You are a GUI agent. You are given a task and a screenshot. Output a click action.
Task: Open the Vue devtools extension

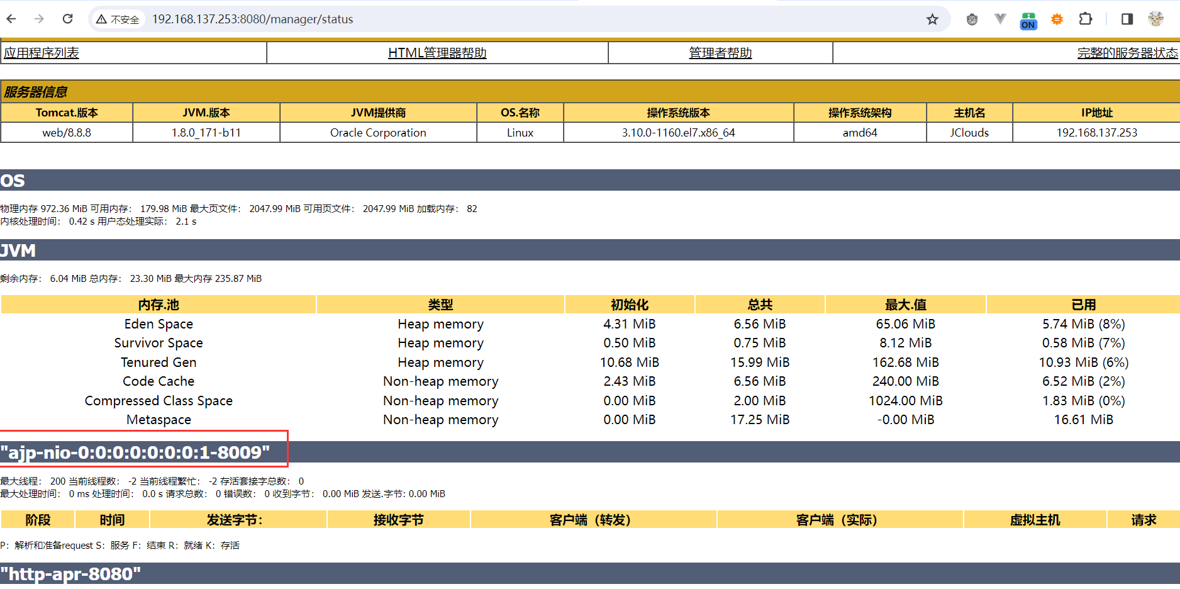[x=1000, y=19]
